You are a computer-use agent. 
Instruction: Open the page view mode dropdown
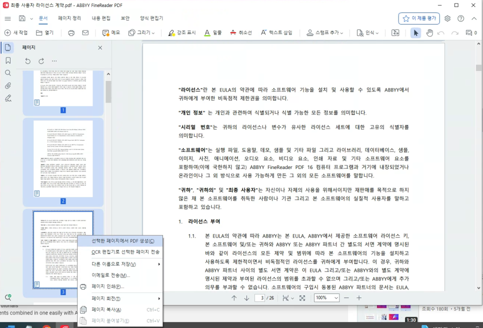click(x=288, y=298)
